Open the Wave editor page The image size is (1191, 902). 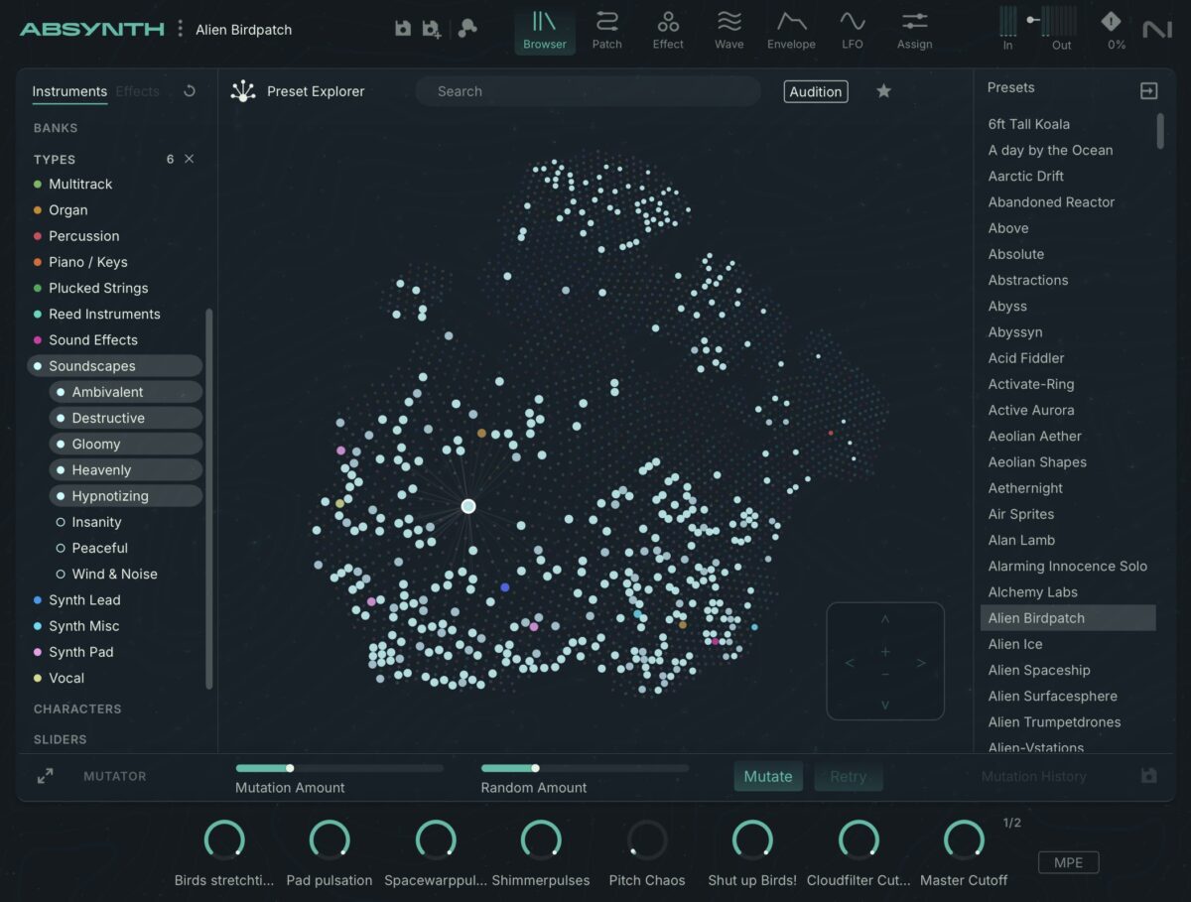point(728,30)
